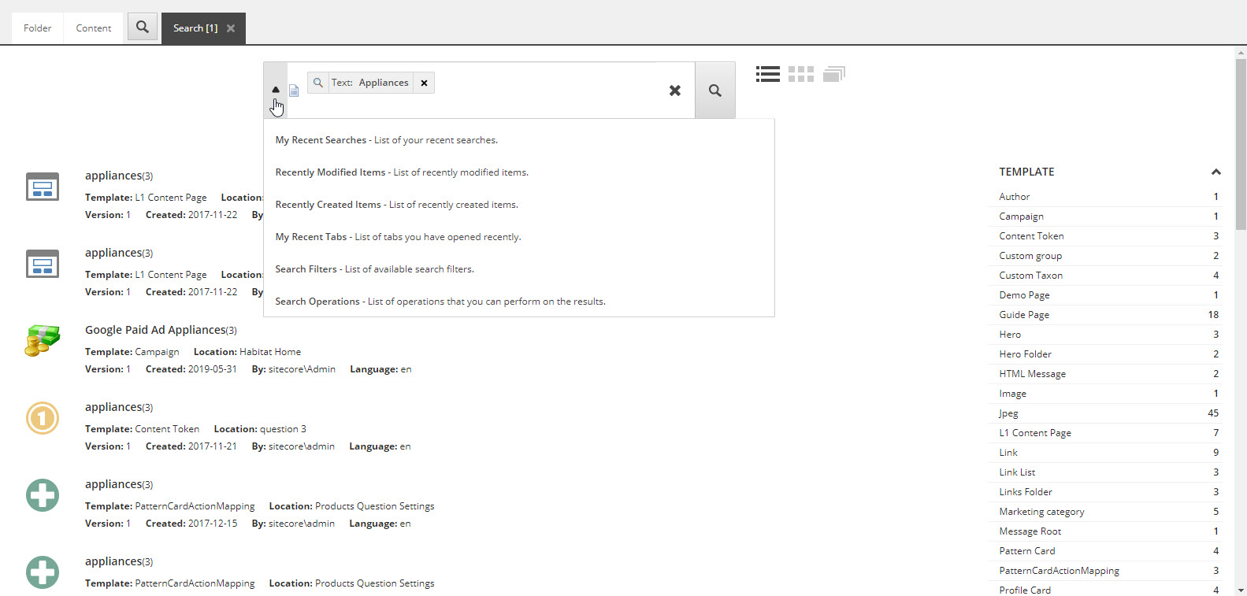Collapse the search options dropdown arrow
1247x596 pixels.
pos(276,90)
